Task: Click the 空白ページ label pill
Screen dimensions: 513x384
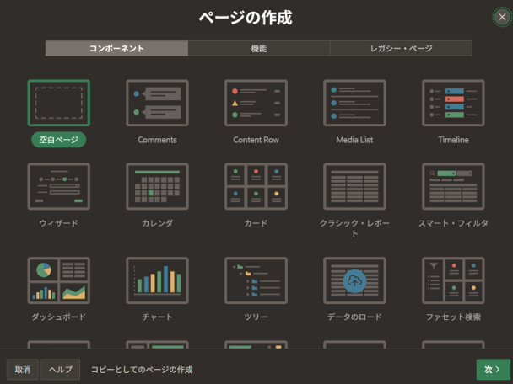Action: (58, 140)
